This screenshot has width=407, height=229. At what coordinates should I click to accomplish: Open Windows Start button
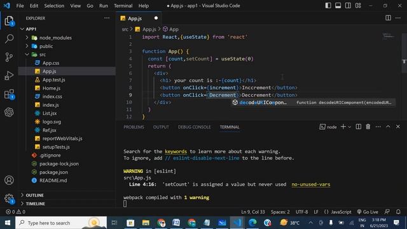click(x=7, y=223)
